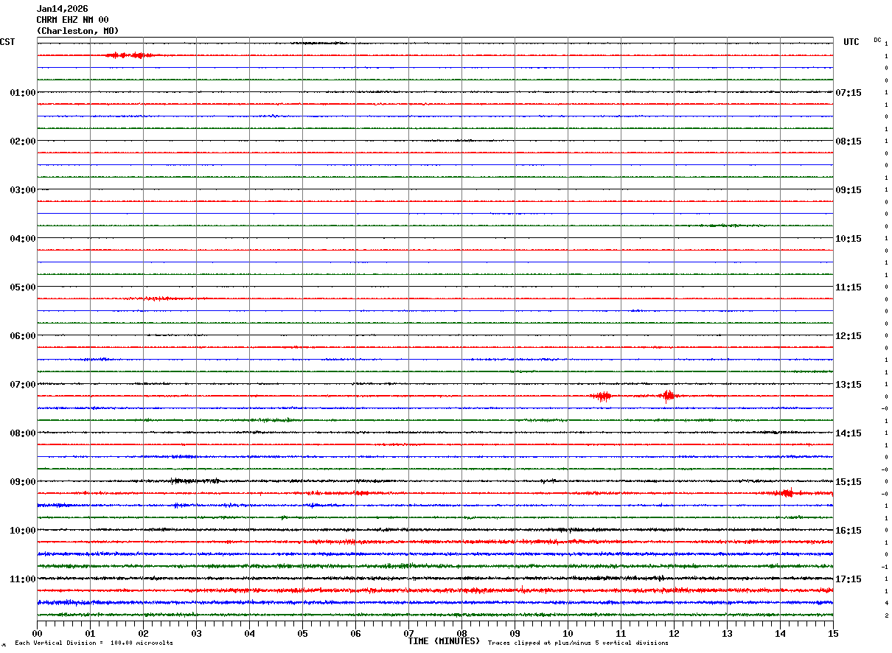Click the date label Jan14,2026
This screenshot has height=653, width=892.
(63, 9)
